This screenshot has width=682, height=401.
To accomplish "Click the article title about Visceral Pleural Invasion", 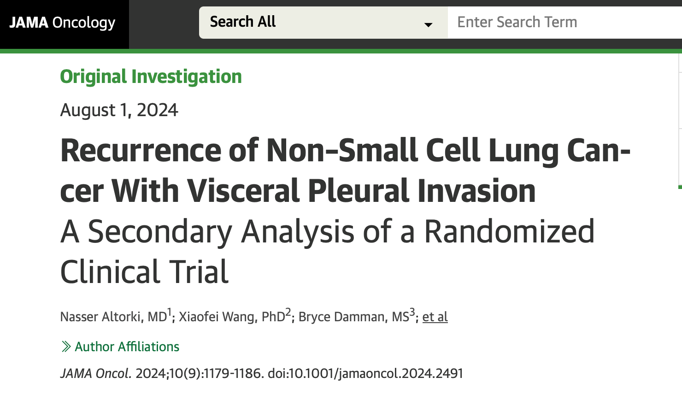I will (x=345, y=170).
